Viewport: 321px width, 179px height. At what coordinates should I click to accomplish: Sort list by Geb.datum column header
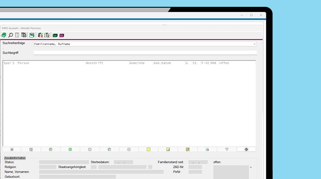tap(162, 63)
